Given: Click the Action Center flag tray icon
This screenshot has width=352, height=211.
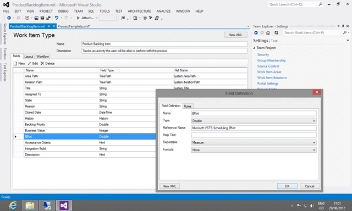Looking at the screenshot, I should point(299,206).
